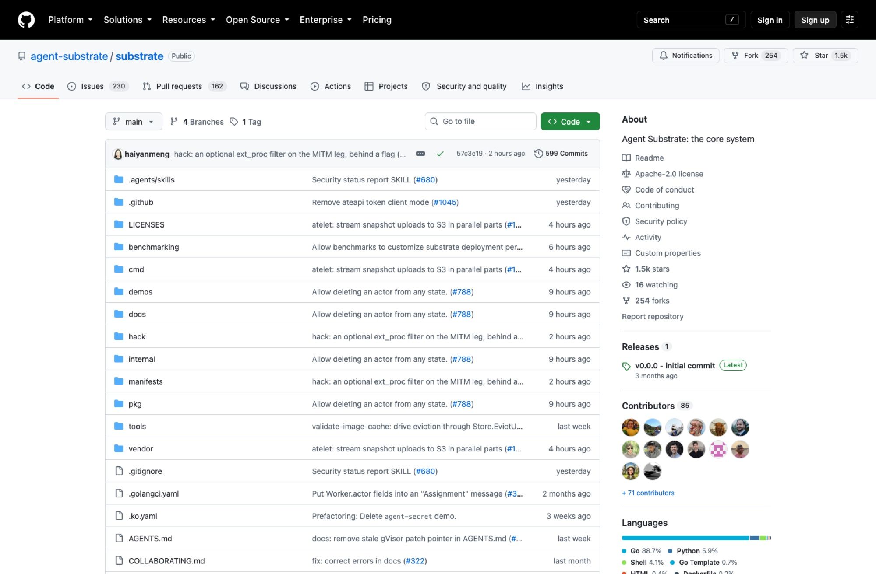Expand the Solutions menu
876x574 pixels.
[127, 20]
